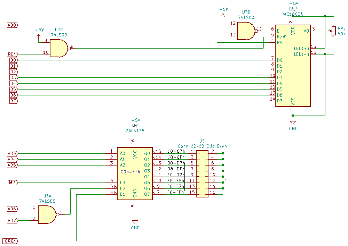The image size is (348, 246).
Task: Click the U?A NAND gate symbol
Action: [47, 214]
